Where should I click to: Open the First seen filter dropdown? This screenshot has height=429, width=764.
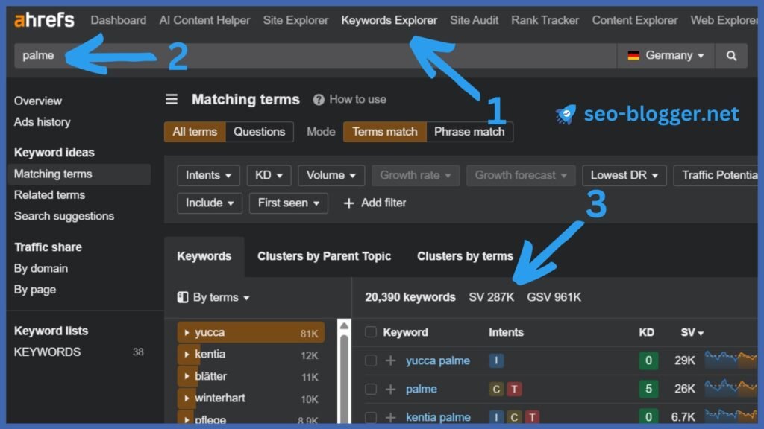289,203
